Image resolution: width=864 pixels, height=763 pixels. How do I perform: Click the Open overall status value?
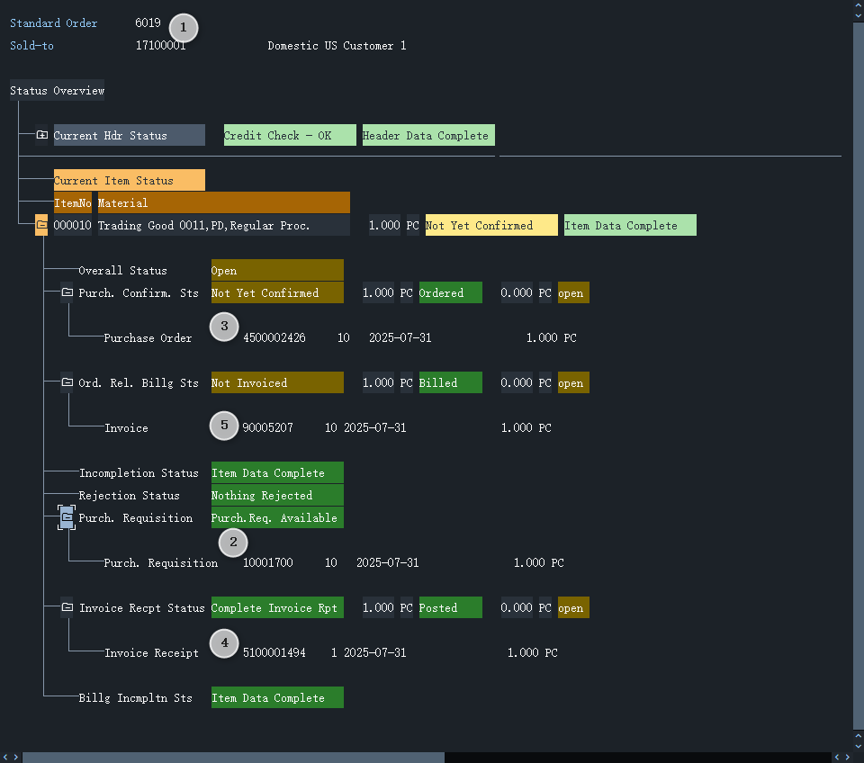[277, 271]
